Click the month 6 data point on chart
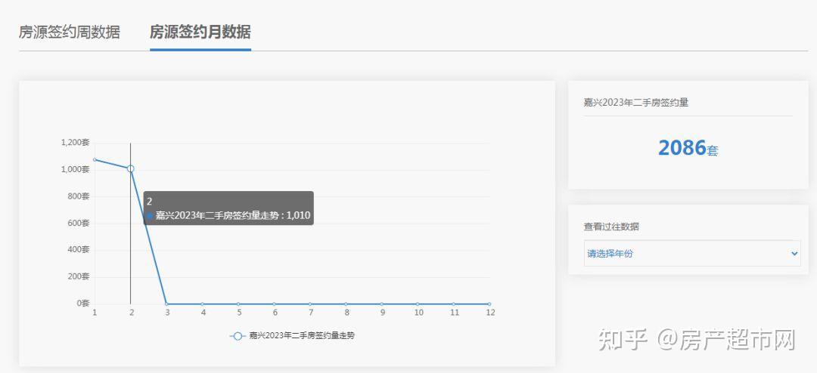Screen dimensions: 817x373 tap(274, 304)
